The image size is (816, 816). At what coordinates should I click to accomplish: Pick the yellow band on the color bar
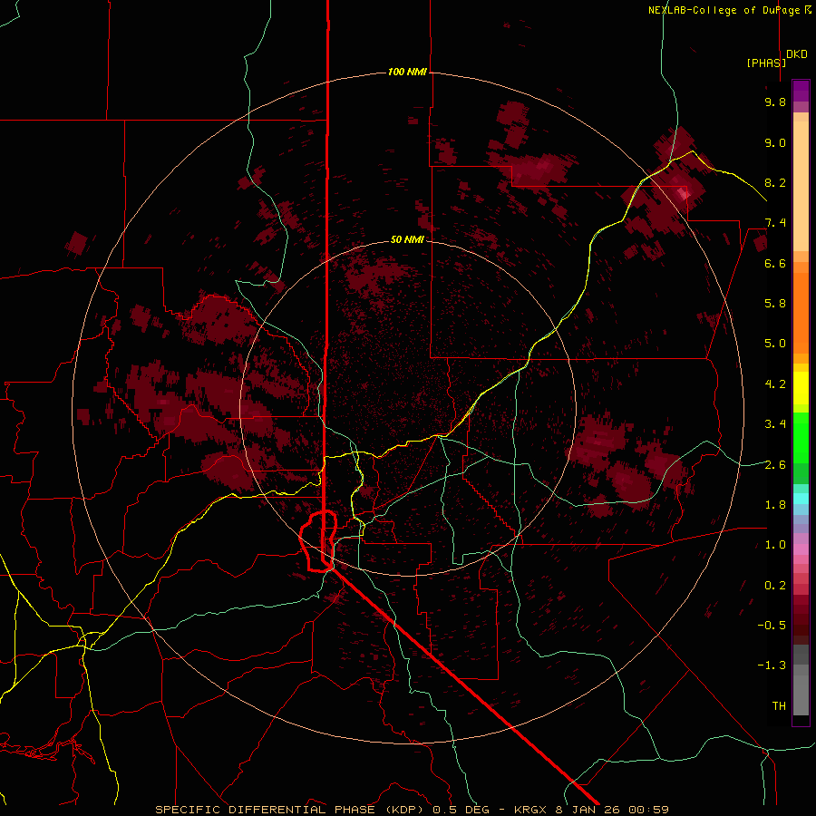pos(801,388)
